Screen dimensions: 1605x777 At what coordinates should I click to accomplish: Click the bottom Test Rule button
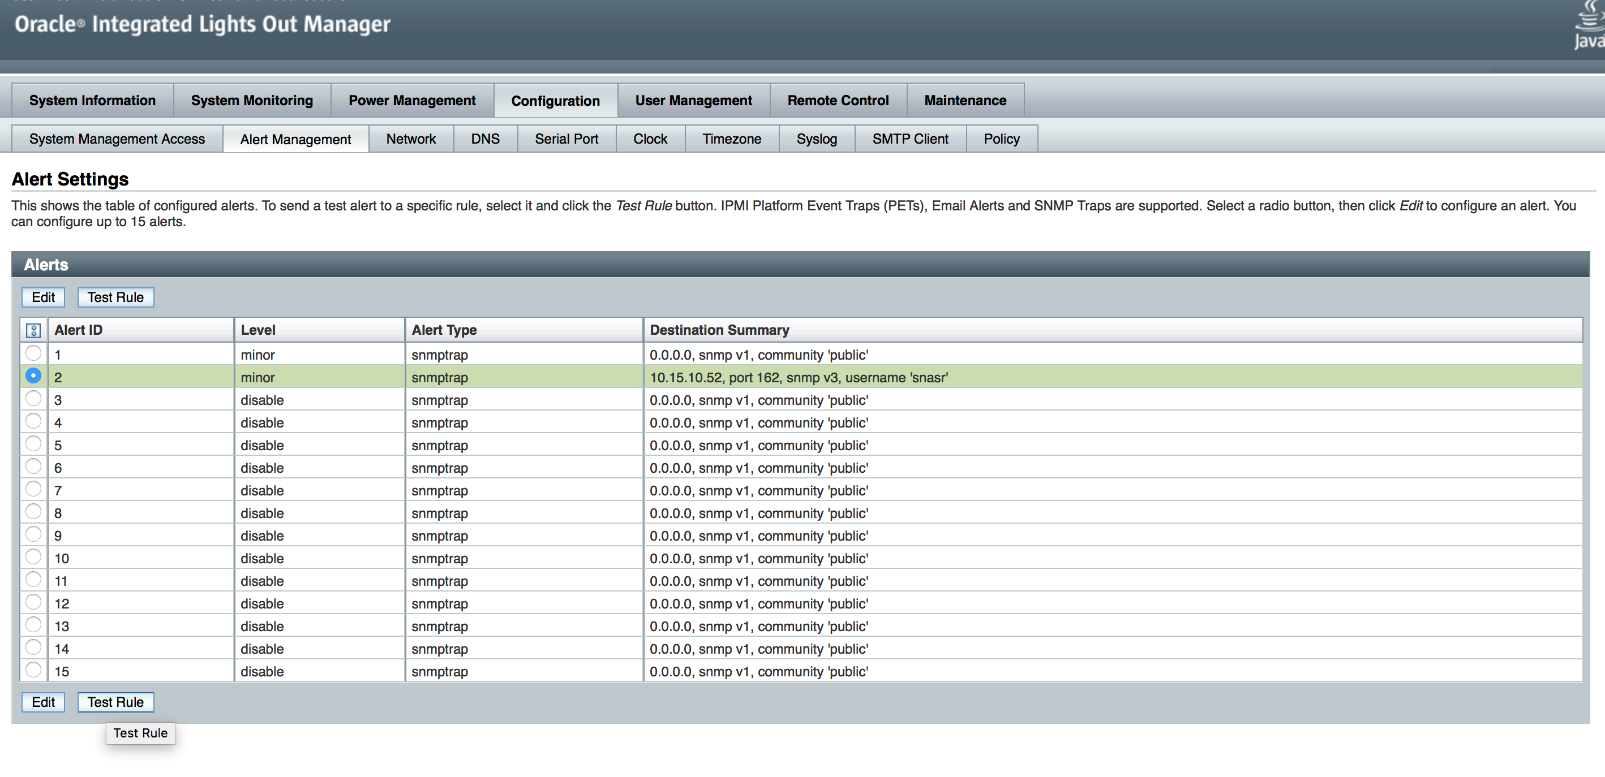pos(115,702)
